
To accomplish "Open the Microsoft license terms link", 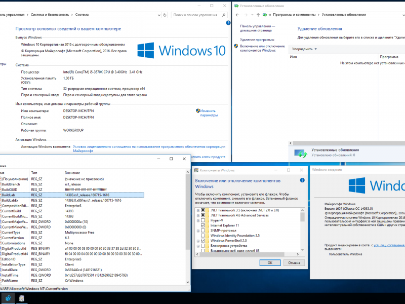I will (x=149, y=148).
